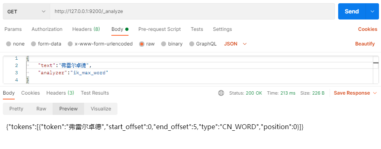Expand the Send button dropdown arrow
The width and height of the screenshot is (381, 149).
coord(372,11)
